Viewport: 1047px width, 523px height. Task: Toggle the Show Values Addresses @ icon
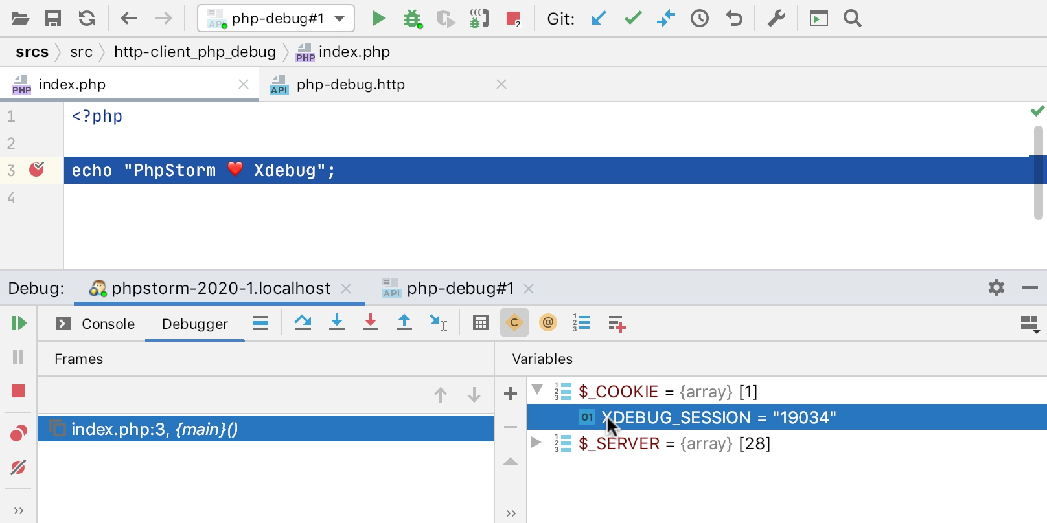tap(548, 322)
